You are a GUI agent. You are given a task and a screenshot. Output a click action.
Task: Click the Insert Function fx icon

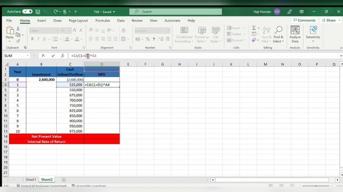click(x=63, y=55)
